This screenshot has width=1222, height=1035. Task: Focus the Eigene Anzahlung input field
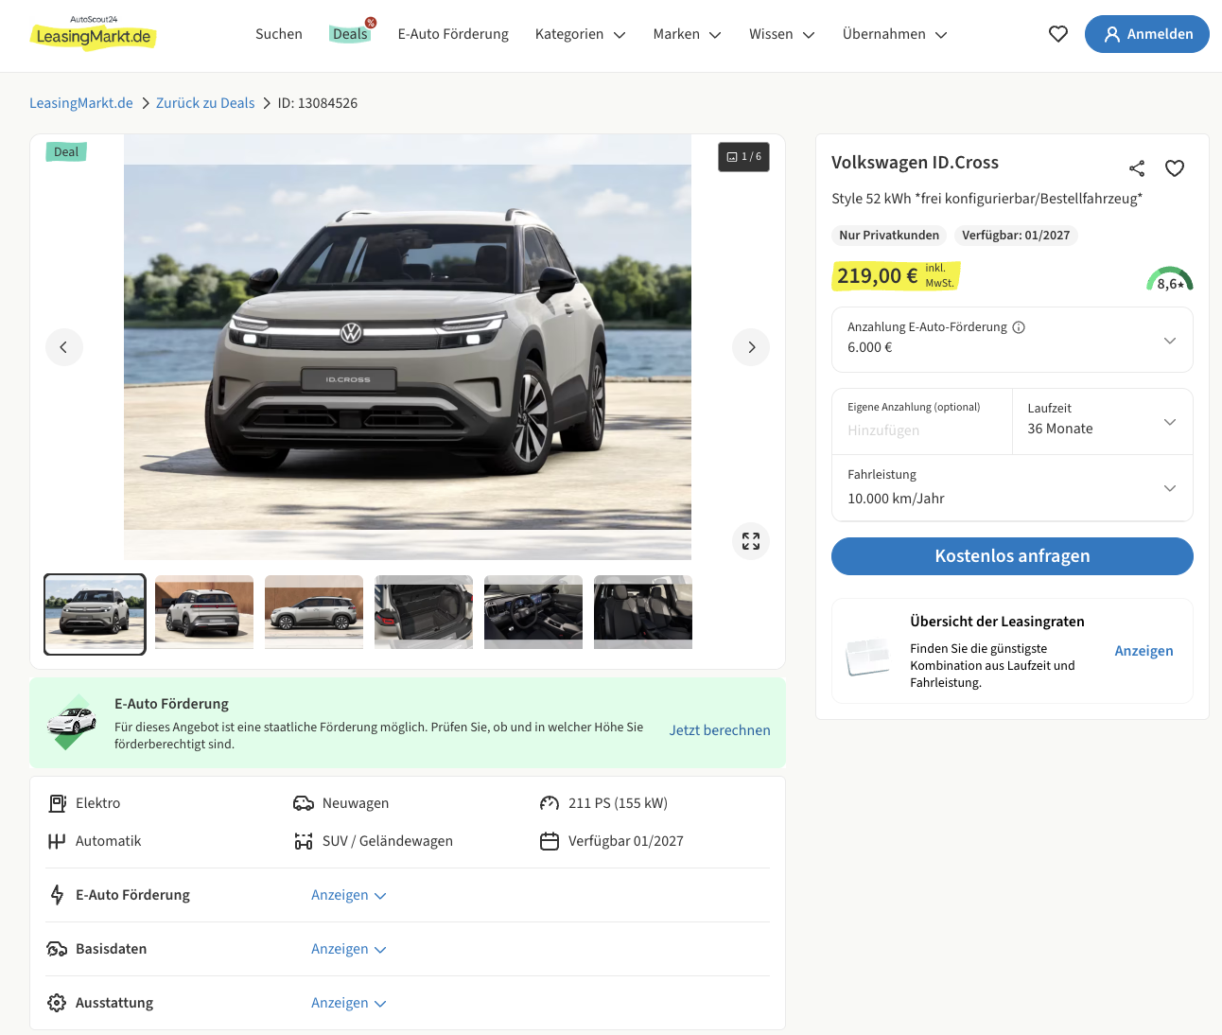point(922,421)
